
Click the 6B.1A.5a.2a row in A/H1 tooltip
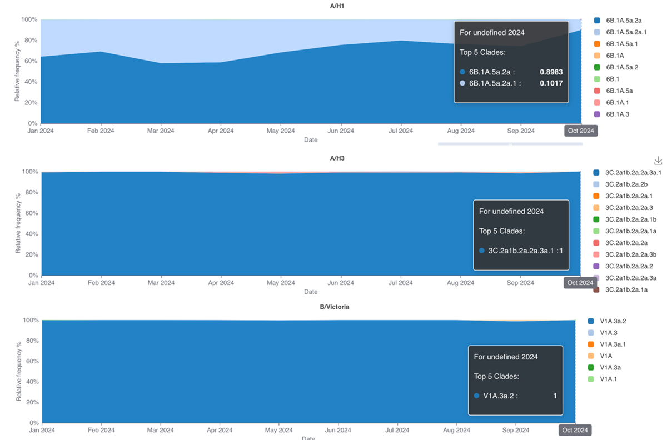(x=511, y=72)
